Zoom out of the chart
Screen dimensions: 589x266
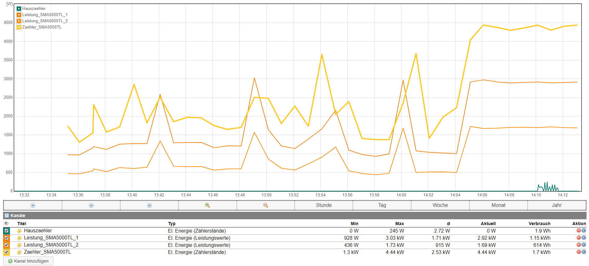click(x=266, y=205)
